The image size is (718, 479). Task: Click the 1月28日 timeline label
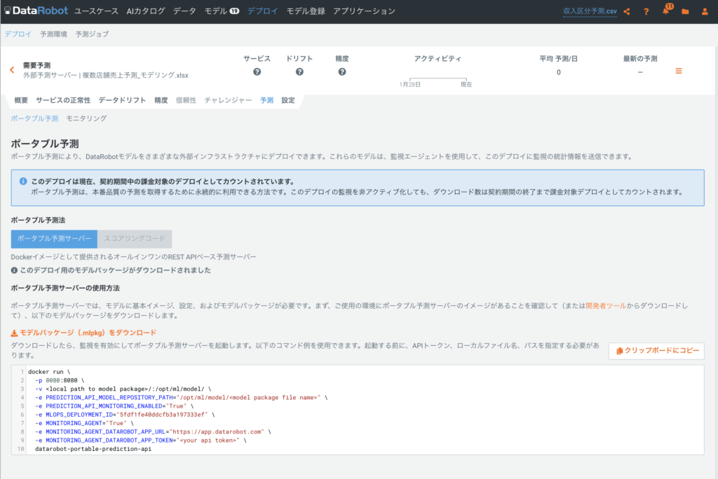pyautogui.click(x=409, y=85)
